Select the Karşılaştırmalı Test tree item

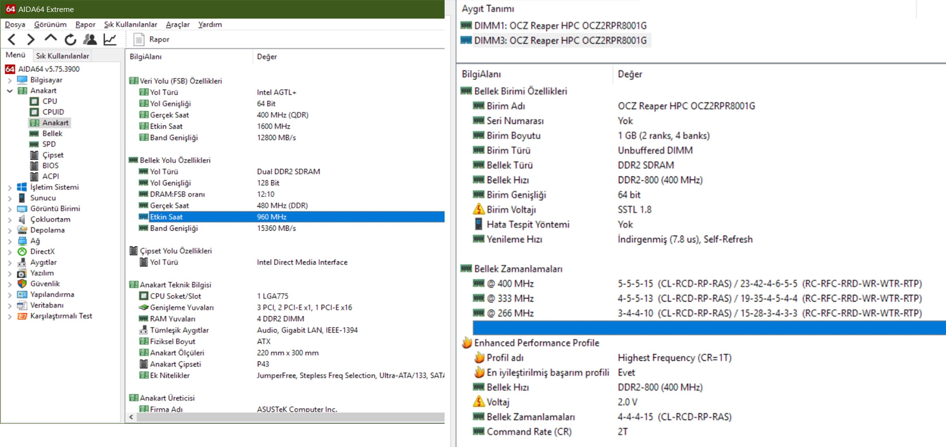tap(61, 316)
